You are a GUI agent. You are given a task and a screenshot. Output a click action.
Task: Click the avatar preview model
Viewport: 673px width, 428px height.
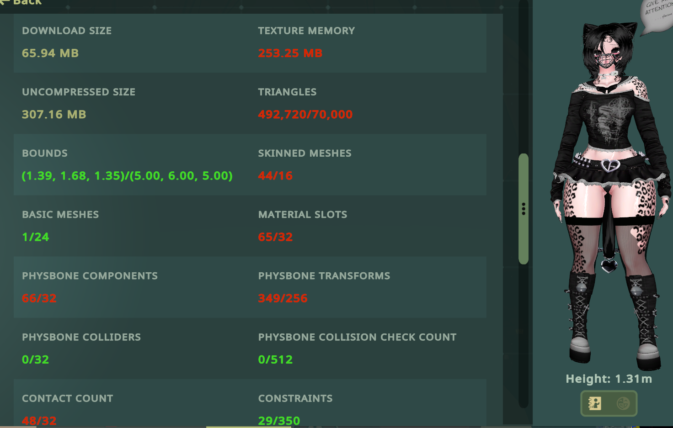pyautogui.click(x=610, y=196)
